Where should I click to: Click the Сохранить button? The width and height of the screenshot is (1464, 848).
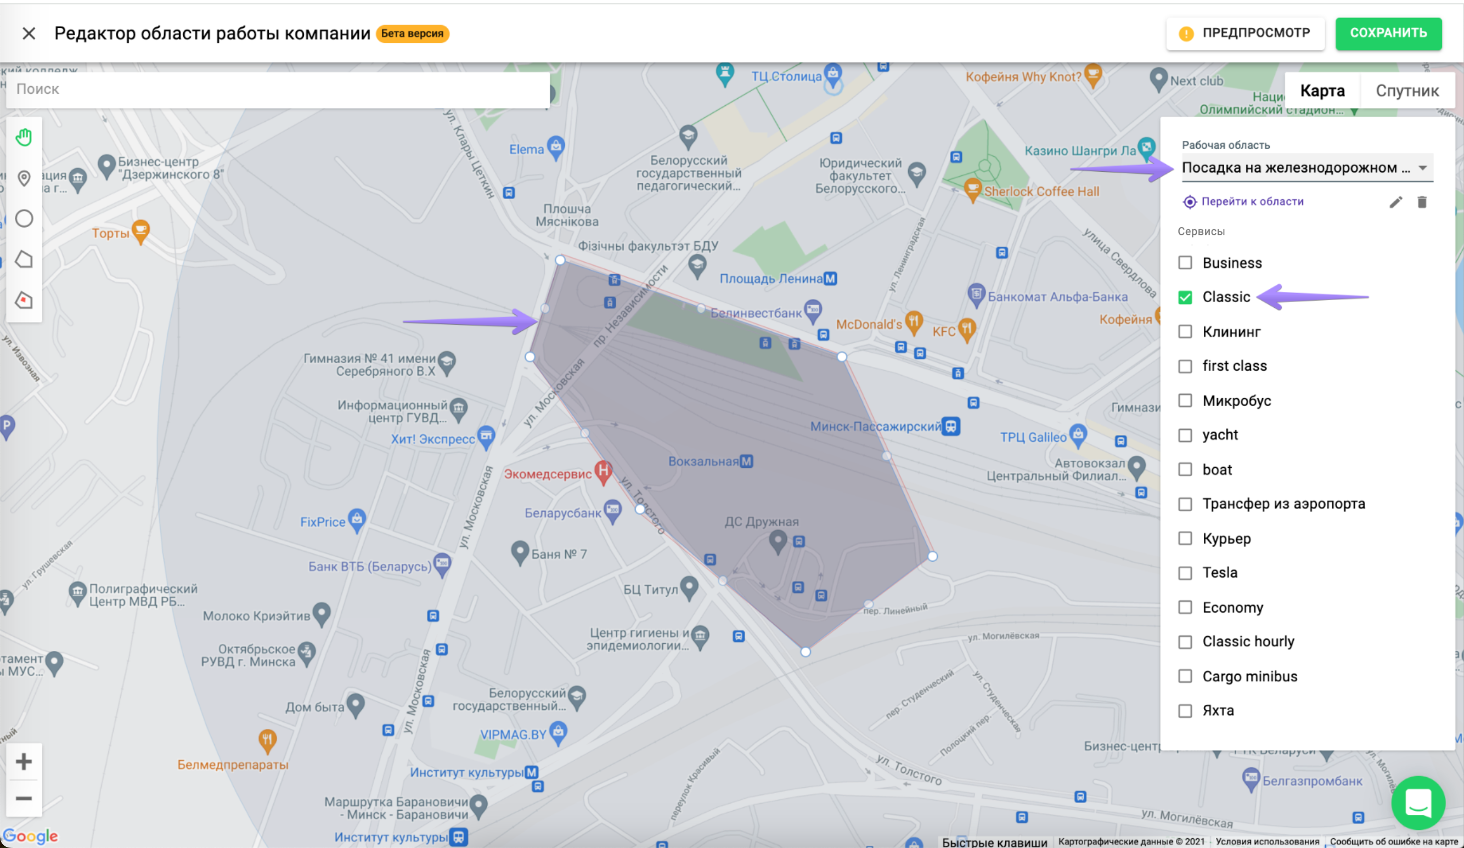1388,33
